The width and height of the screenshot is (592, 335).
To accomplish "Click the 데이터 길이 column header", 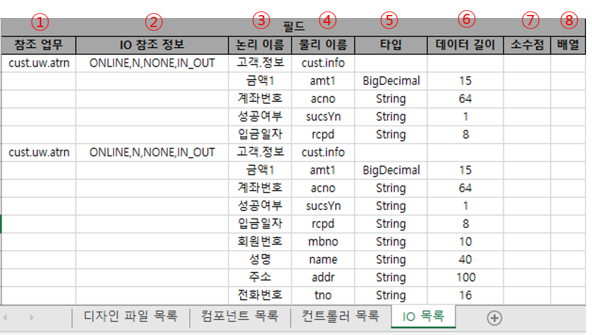I will (465, 45).
